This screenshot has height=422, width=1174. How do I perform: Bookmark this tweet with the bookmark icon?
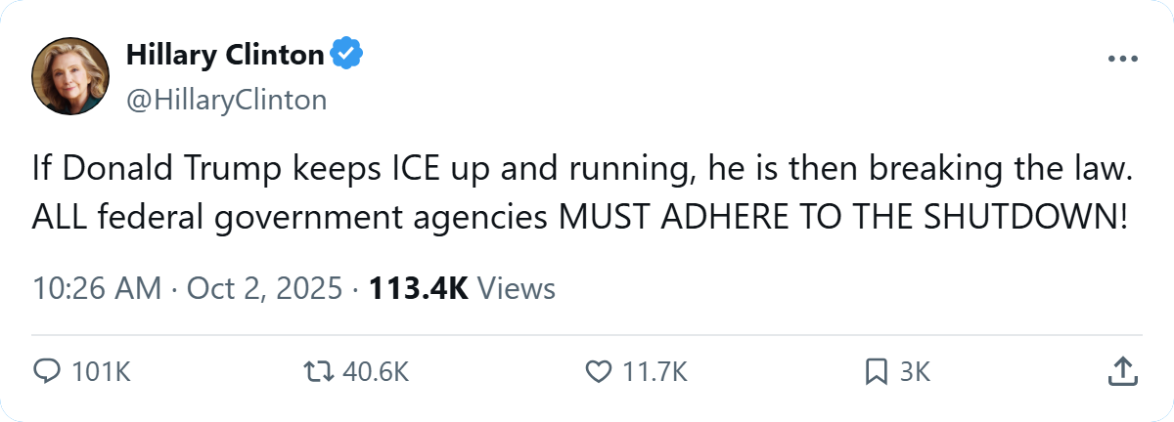877,371
